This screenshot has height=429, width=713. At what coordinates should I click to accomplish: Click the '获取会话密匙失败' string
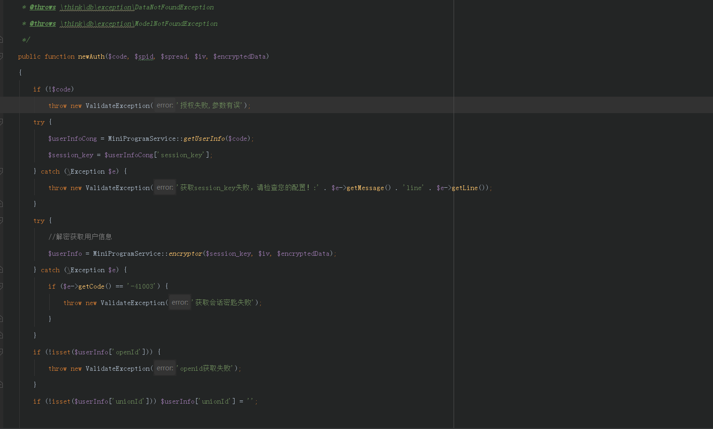[223, 303]
